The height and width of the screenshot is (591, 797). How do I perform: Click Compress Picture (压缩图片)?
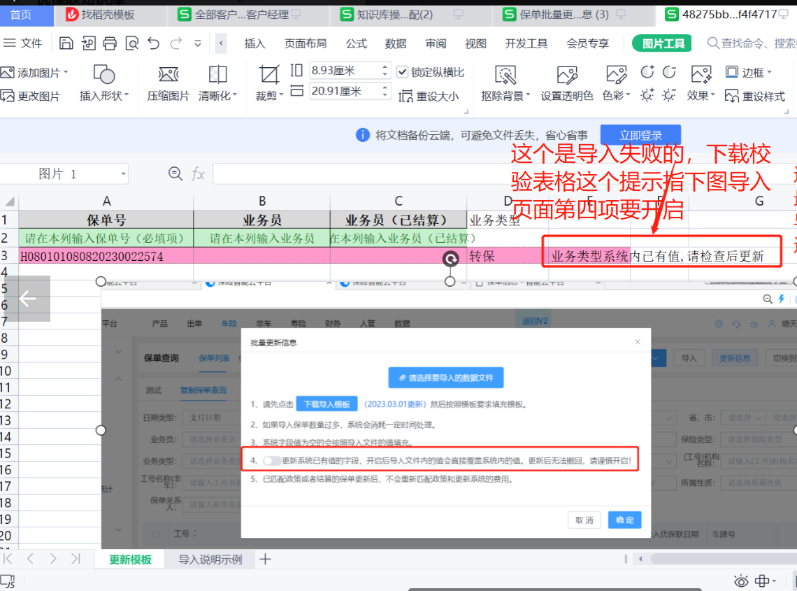coord(168,83)
